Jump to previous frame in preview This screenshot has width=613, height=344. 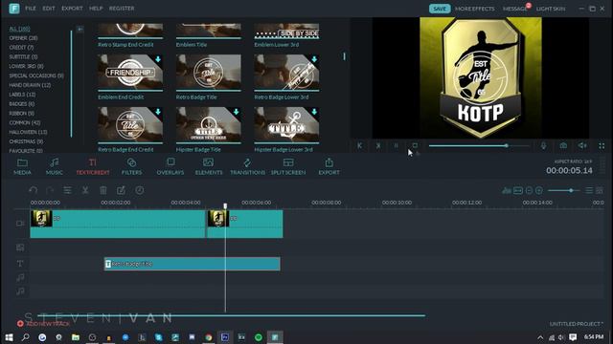click(x=359, y=146)
